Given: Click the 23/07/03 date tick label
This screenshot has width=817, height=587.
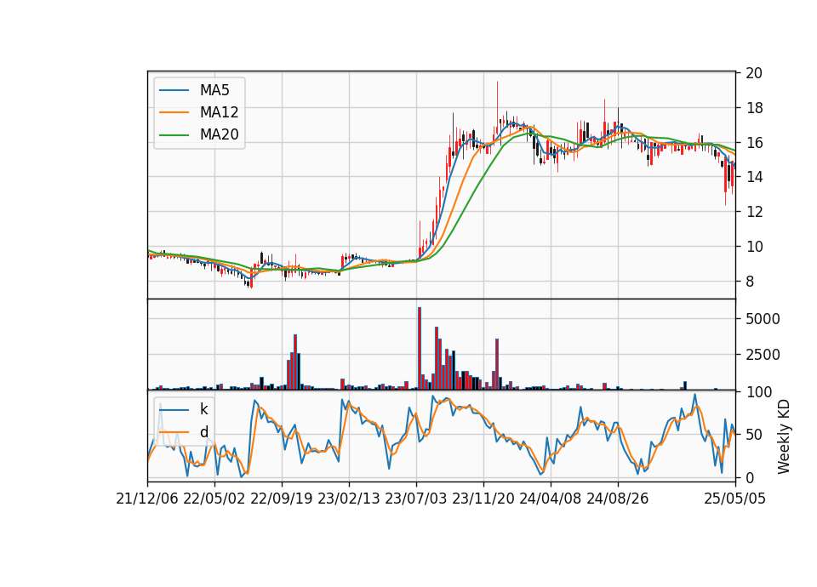Looking at the screenshot, I should [x=416, y=499].
